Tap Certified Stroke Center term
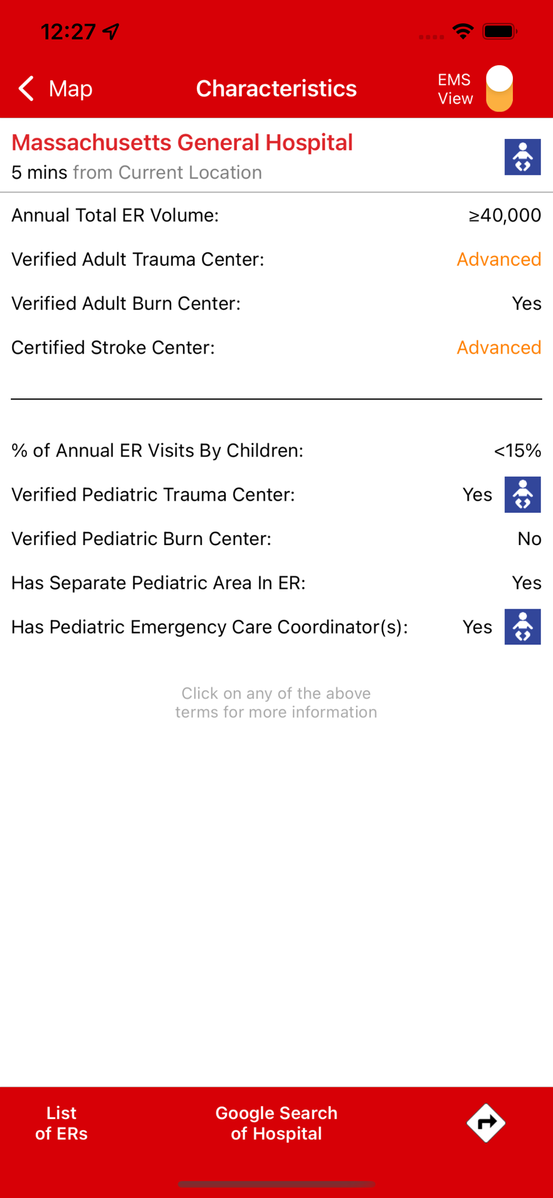Viewport: 553px width, 1198px height. point(113,347)
